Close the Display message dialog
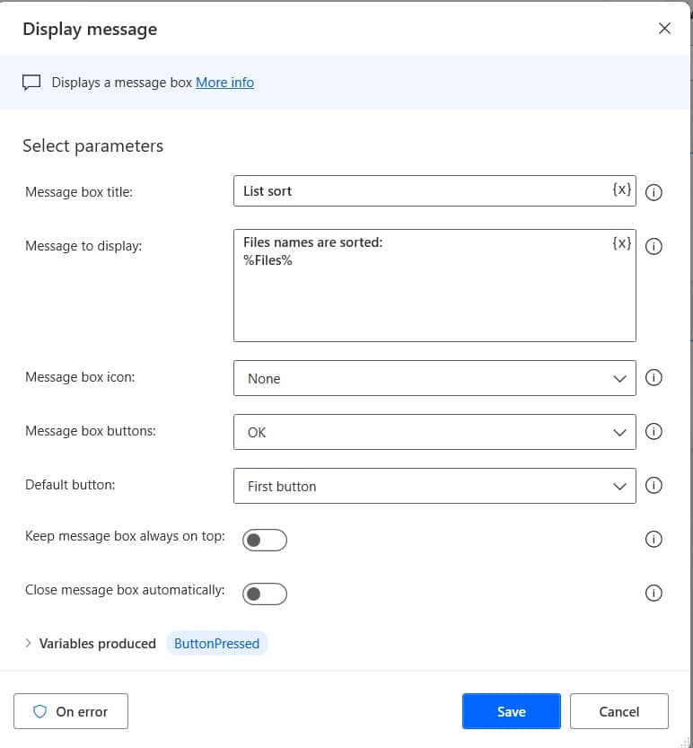 (x=664, y=29)
